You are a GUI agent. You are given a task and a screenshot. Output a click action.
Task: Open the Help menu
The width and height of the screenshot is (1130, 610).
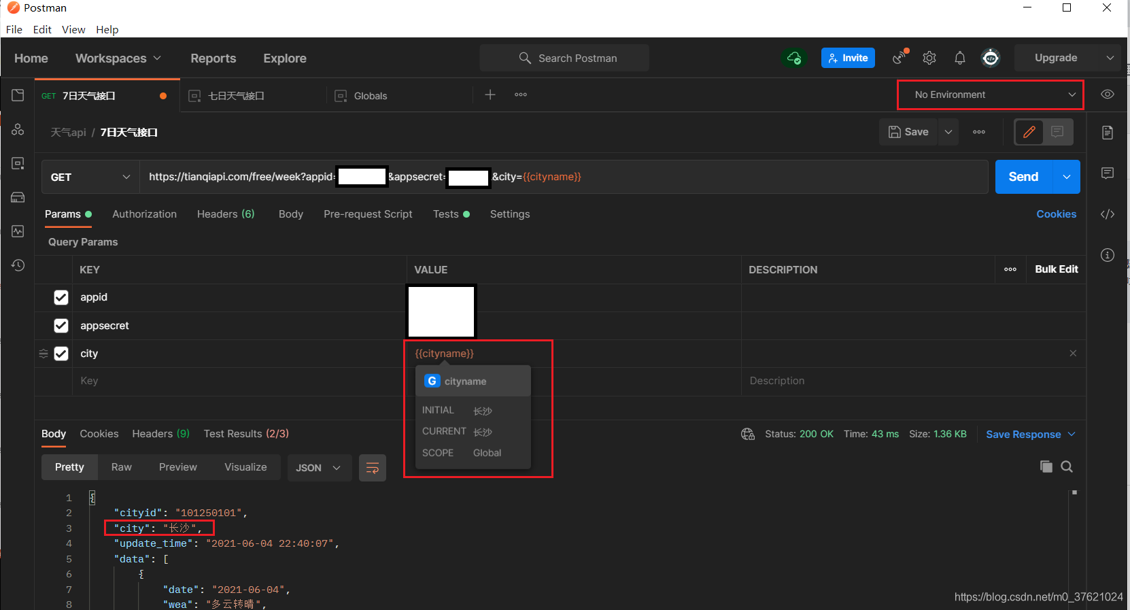[x=107, y=29]
